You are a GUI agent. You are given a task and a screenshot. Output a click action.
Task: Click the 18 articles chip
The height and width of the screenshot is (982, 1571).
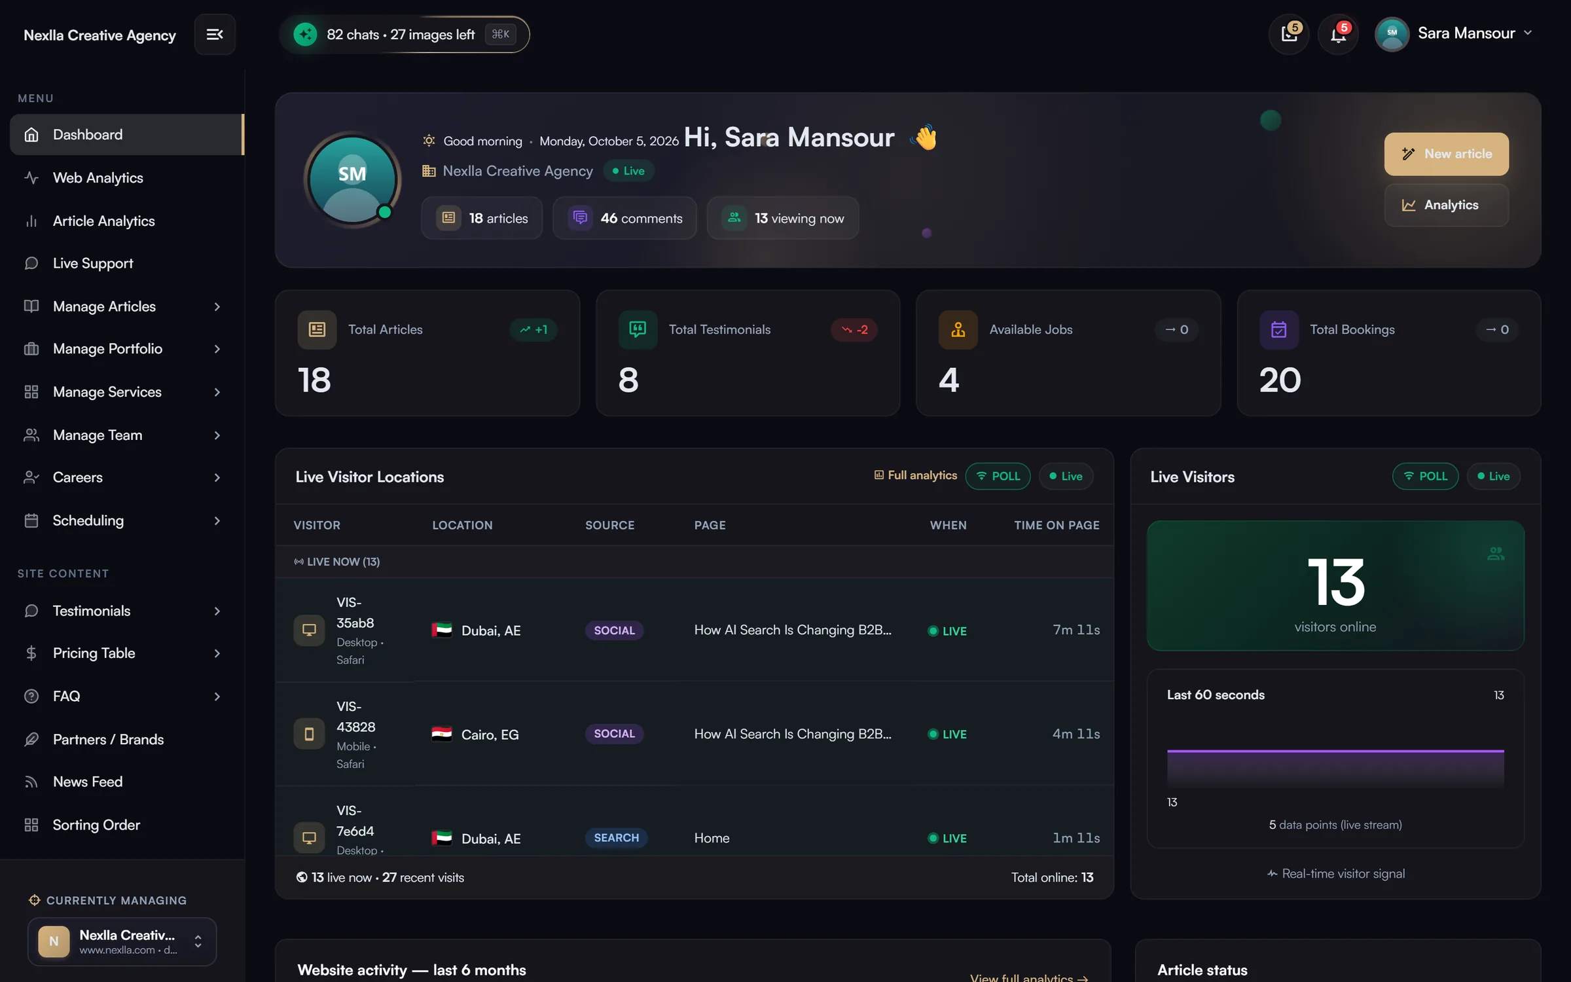coord(482,218)
